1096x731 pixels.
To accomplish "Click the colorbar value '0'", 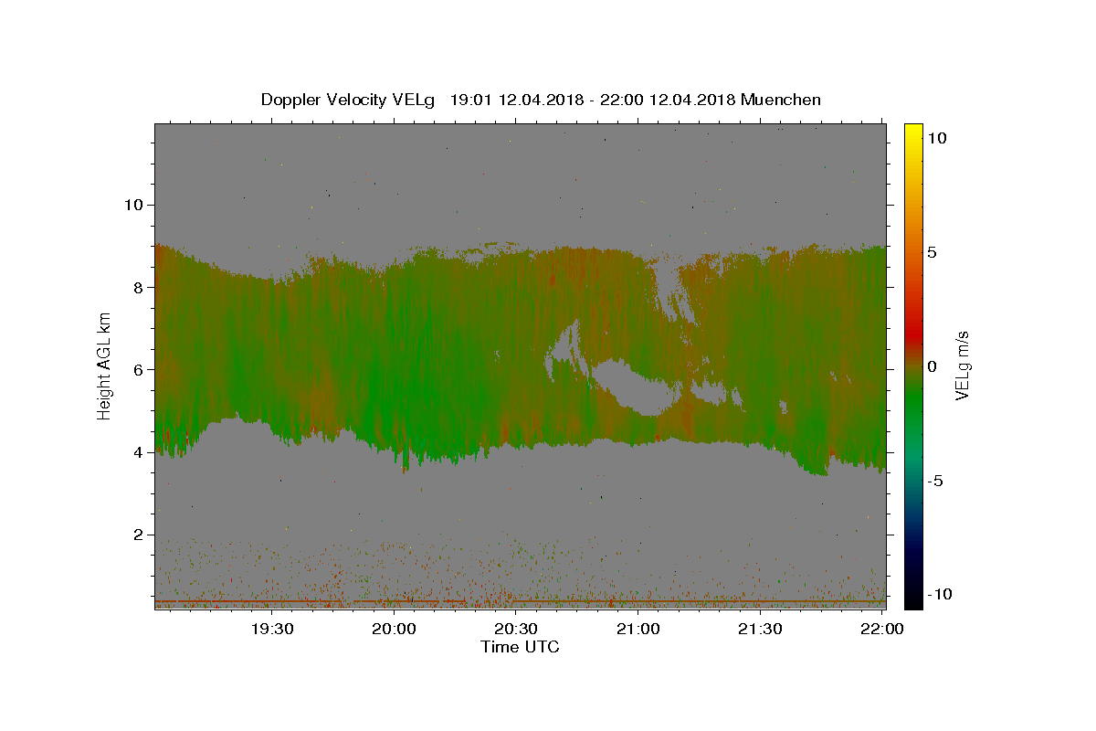I will coord(932,366).
